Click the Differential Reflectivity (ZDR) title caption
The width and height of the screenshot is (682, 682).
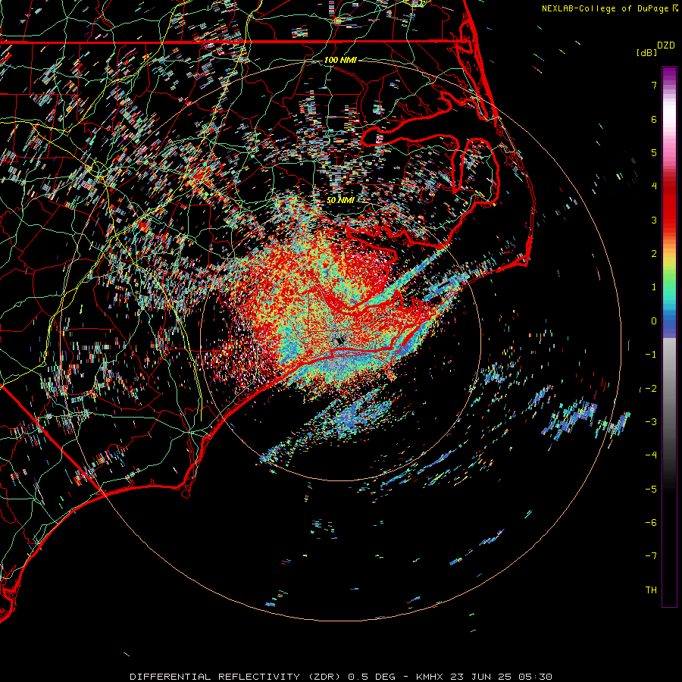pyautogui.click(x=341, y=677)
